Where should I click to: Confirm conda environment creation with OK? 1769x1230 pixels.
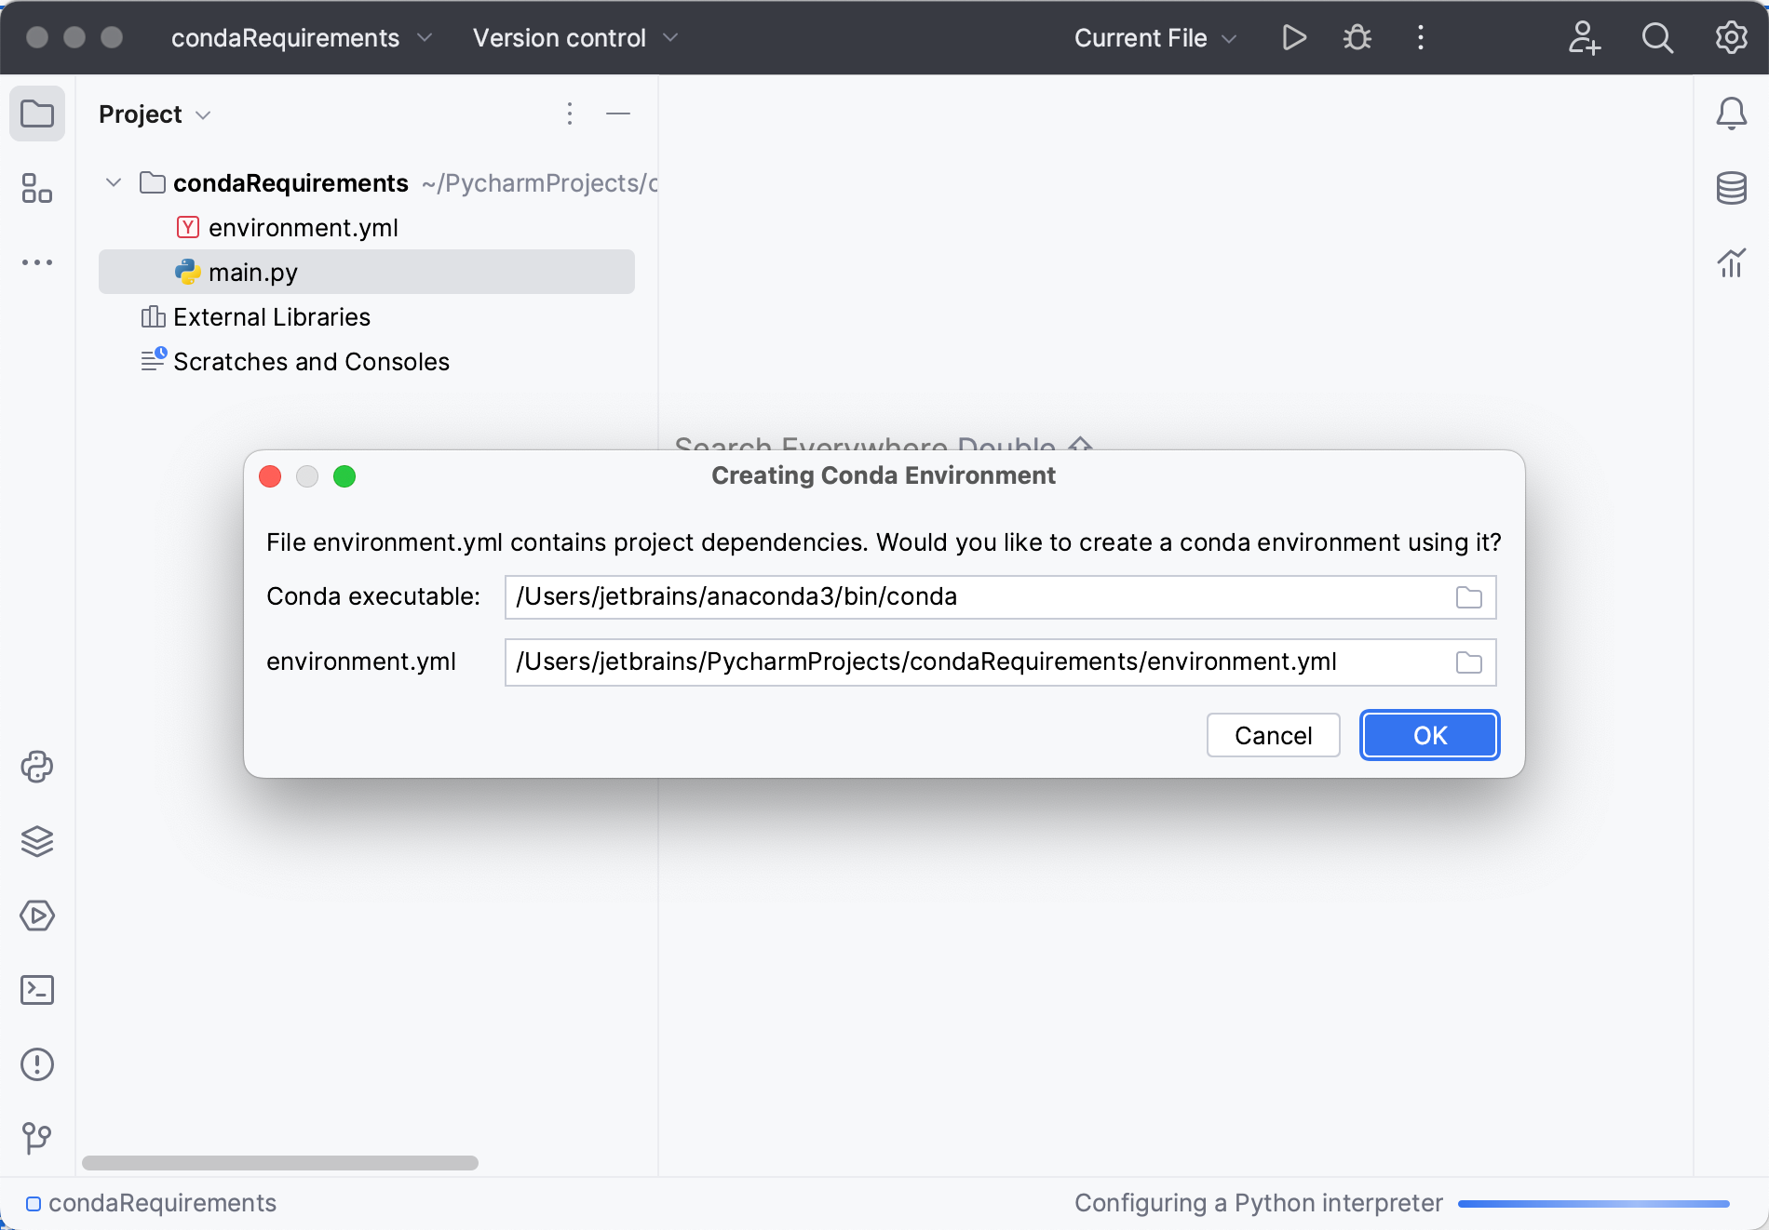point(1429,735)
